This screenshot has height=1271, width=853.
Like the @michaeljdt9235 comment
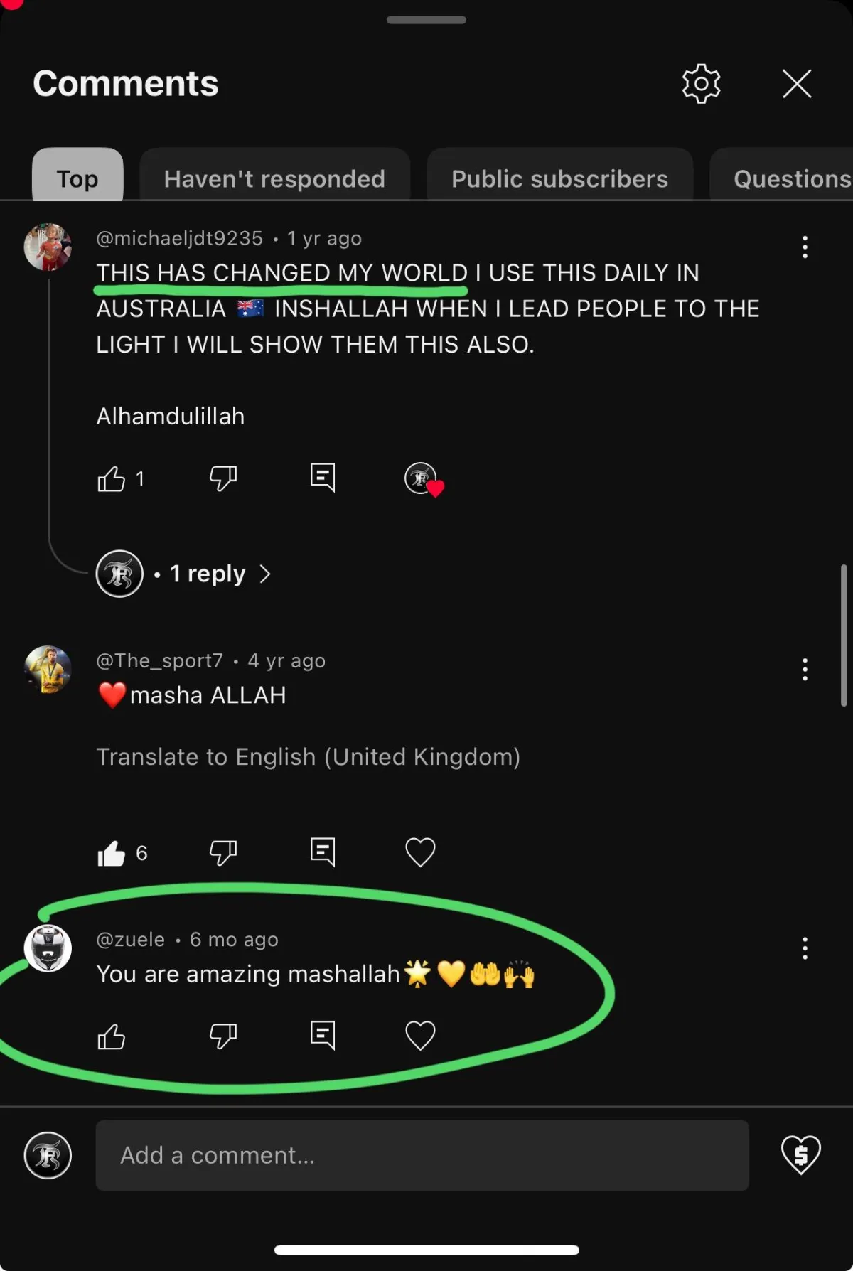pos(112,478)
